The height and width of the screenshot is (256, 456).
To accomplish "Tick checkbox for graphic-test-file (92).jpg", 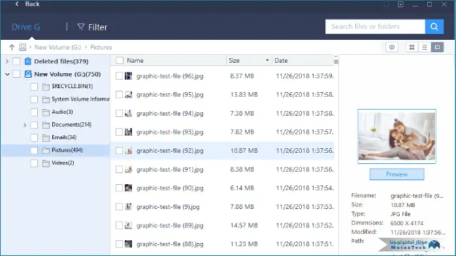I will click(x=119, y=150).
